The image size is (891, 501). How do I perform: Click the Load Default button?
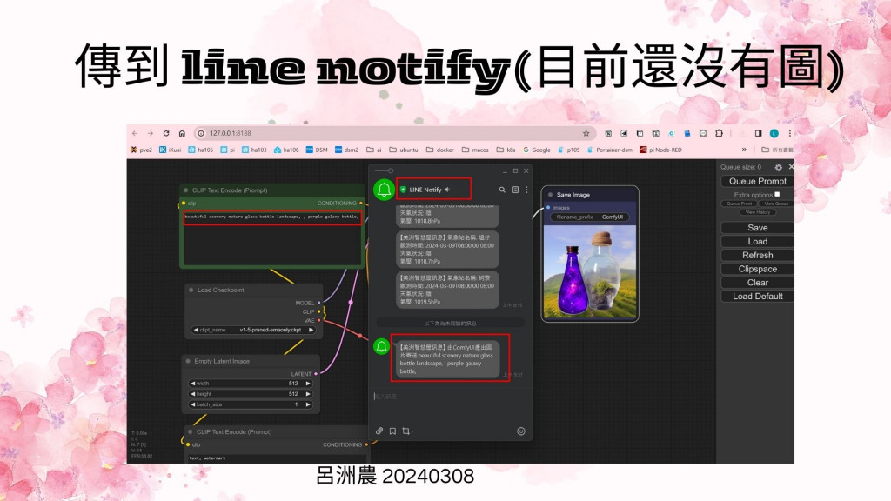[x=758, y=296]
